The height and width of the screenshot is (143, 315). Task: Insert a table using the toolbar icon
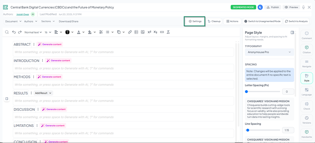tap(136, 32)
